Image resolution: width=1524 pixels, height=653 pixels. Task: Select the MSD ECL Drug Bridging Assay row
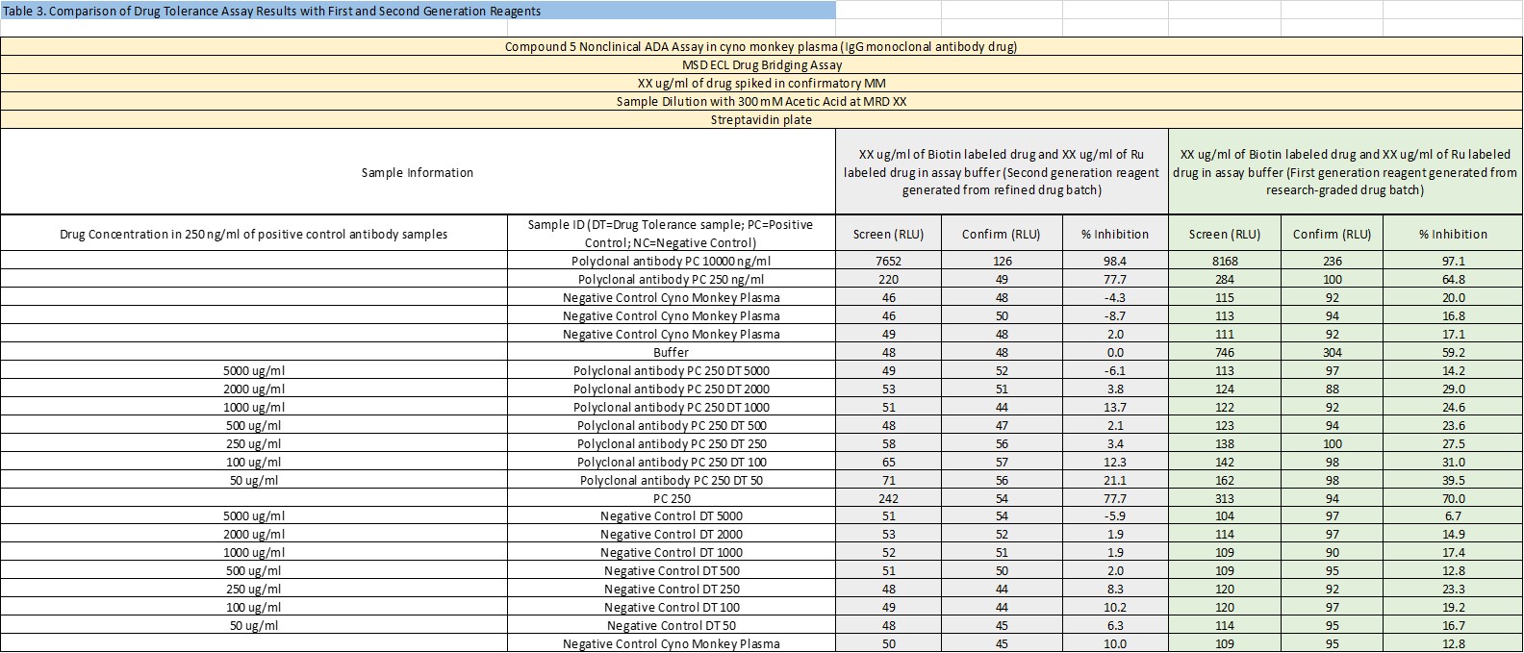(x=761, y=65)
